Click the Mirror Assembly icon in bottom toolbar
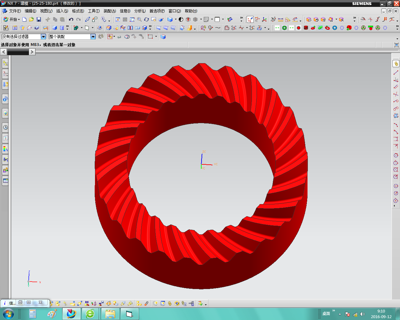This screenshot has height=320, width=400. tap(87, 303)
